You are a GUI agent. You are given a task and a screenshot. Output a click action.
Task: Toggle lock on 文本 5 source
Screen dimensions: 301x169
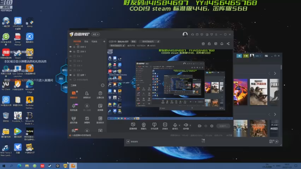pyautogui.click(x=74, y=51)
